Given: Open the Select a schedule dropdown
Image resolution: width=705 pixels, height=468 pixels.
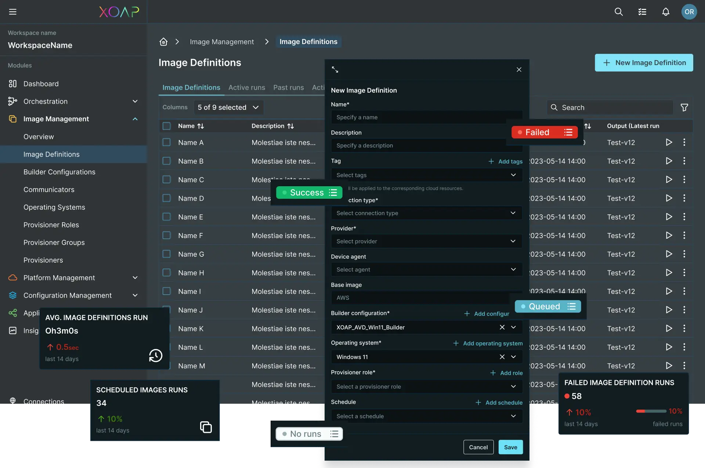Looking at the screenshot, I should click(427, 416).
